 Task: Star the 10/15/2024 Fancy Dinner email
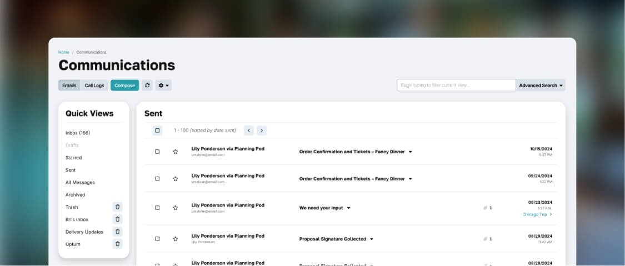(x=176, y=152)
